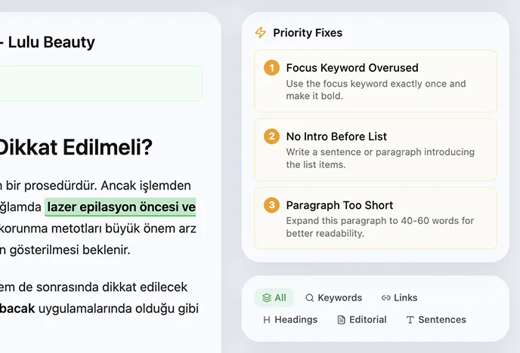Open the Paragraph Too Short fix

[376, 218]
